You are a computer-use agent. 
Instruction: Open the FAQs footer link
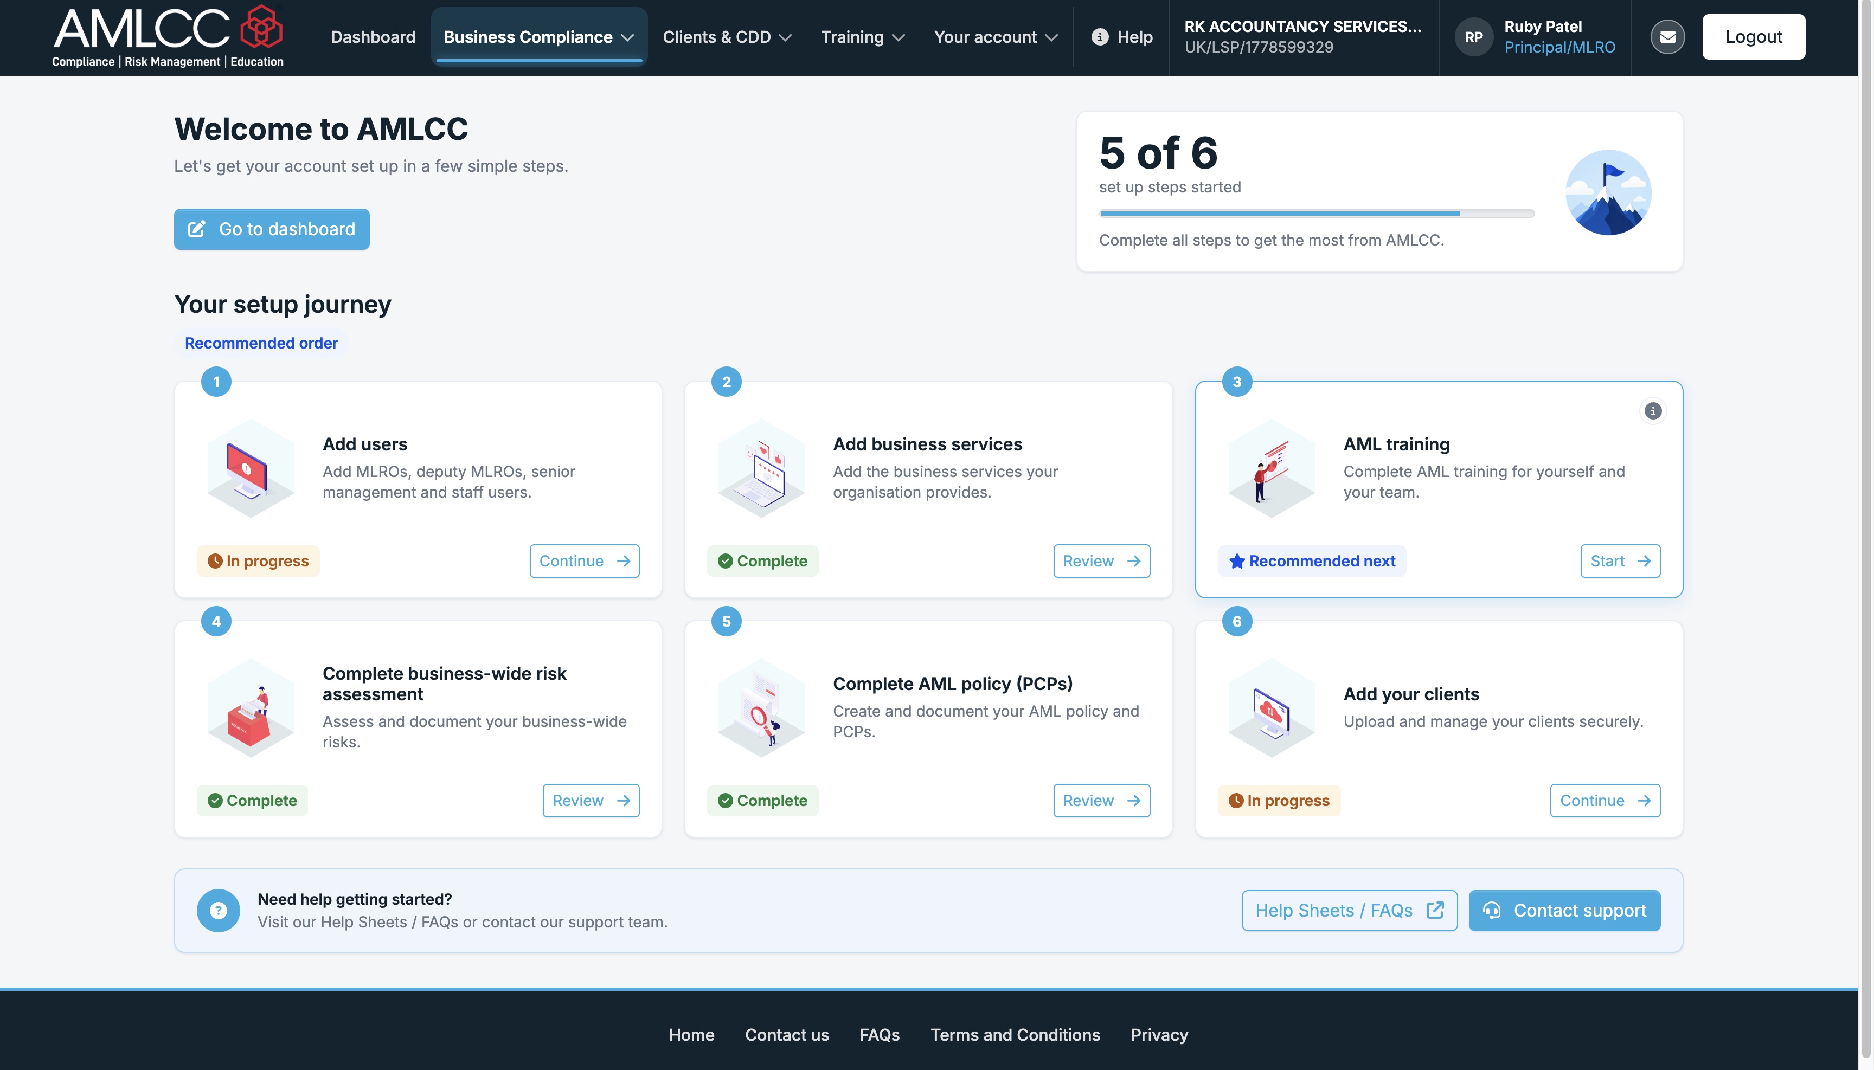tap(880, 1035)
